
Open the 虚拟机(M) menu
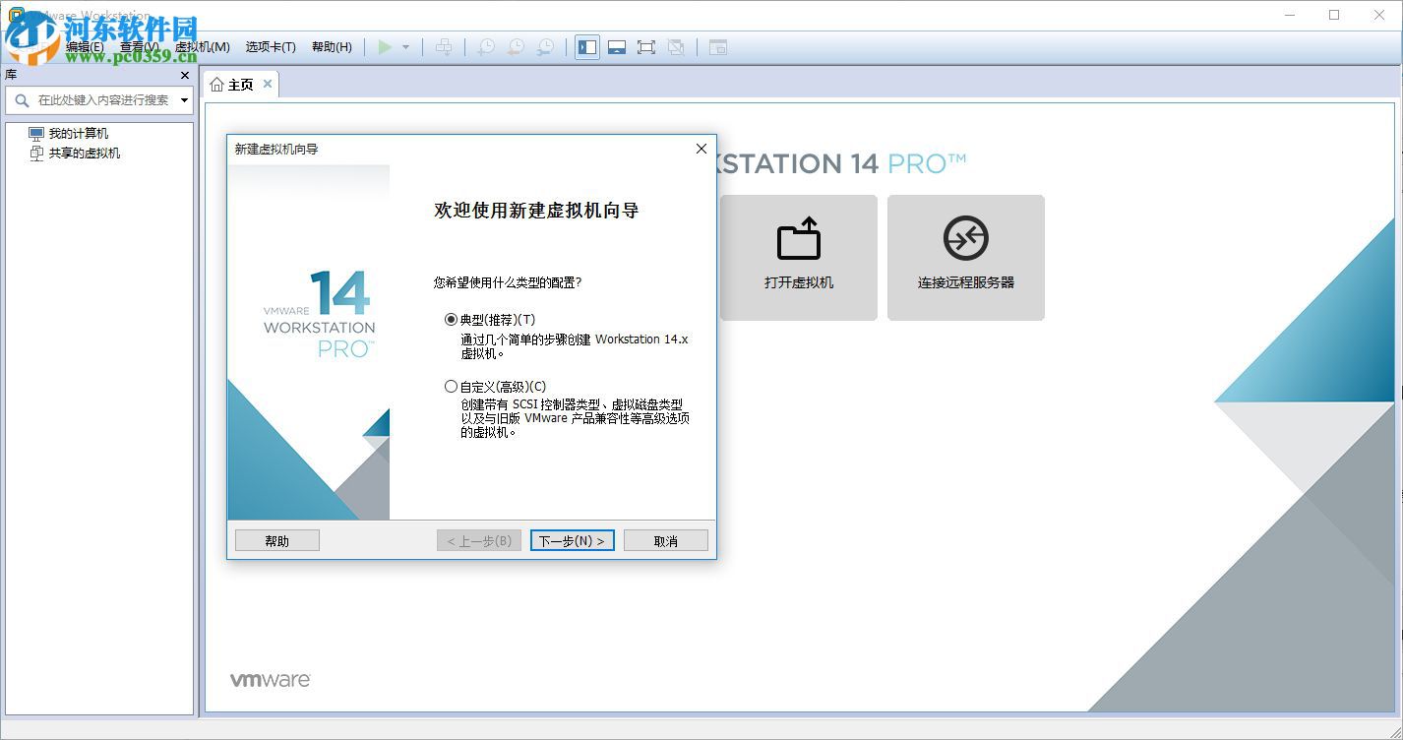(200, 46)
